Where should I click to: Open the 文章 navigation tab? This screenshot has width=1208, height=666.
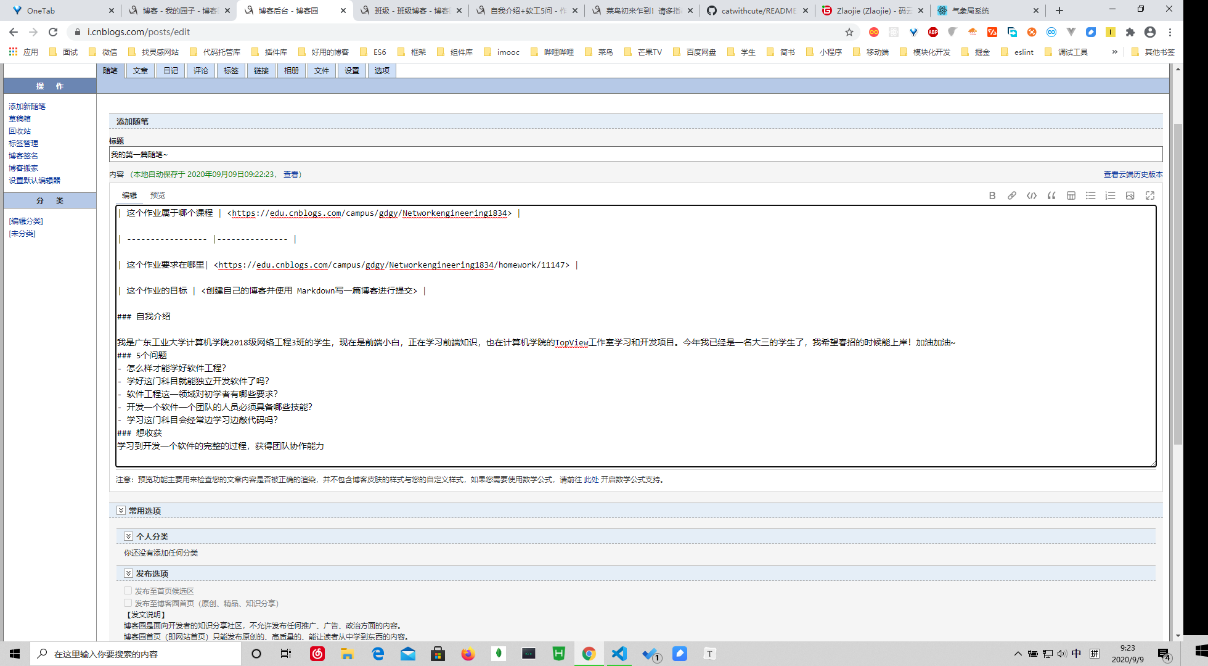(141, 71)
